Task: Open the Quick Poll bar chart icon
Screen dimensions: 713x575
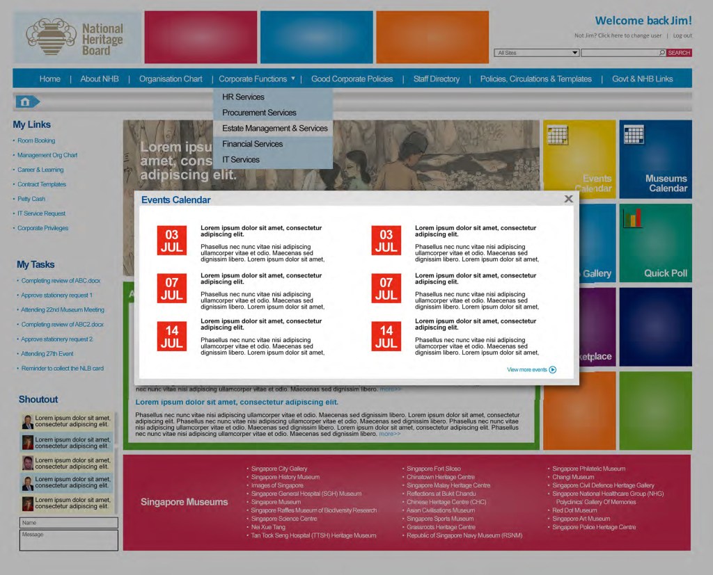Action: tap(632, 218)
